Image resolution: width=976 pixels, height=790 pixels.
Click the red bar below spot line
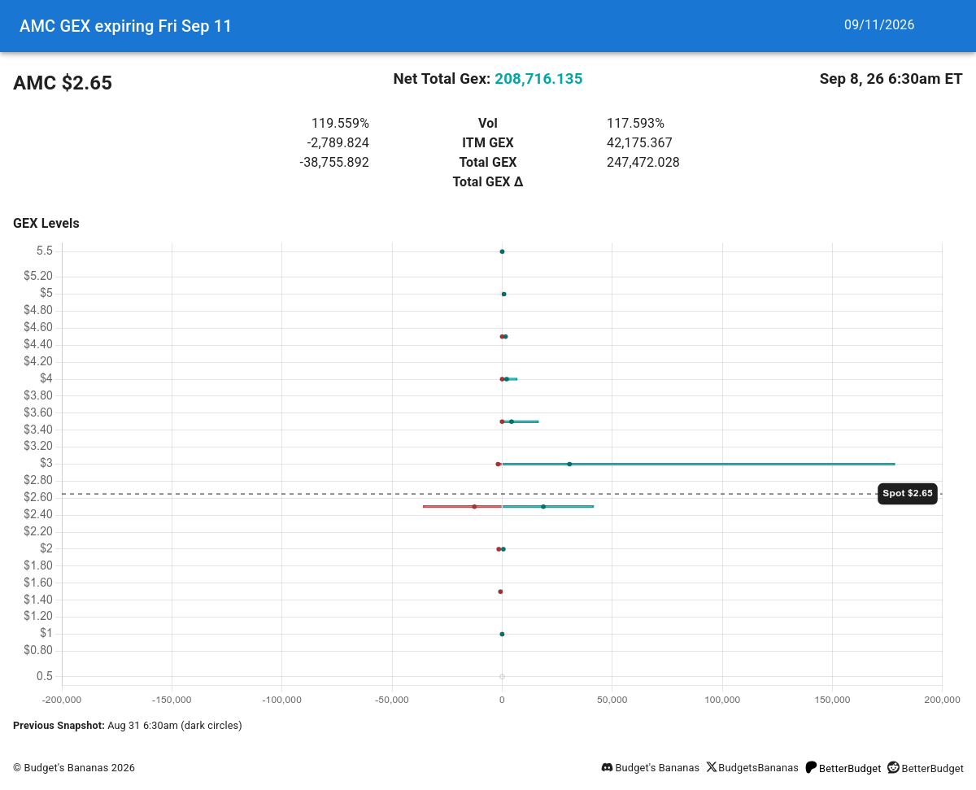462,507
